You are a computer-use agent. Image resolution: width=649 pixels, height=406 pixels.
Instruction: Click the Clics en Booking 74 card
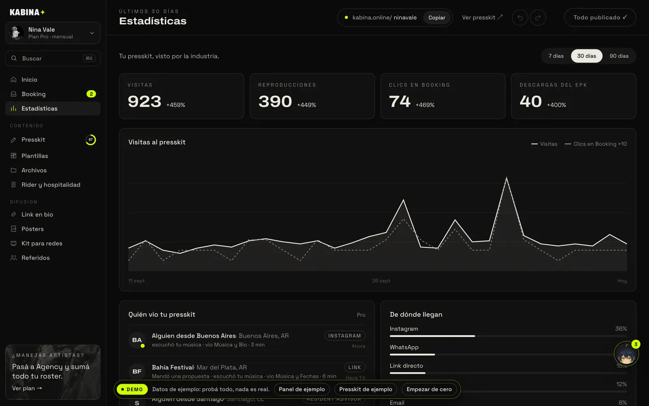[443, 96]
